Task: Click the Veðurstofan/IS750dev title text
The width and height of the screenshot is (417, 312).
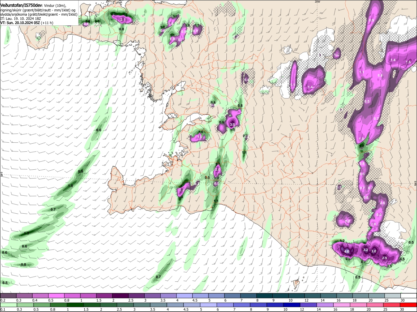Action: [x=21, y=5]
